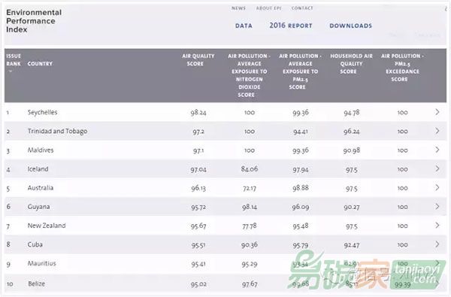Sort by ISSUE RANK column header
This screenshot has width=451, height=297.
[14, 60]
